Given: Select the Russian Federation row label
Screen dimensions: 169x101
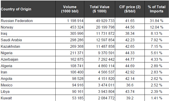Looking at the screenshot, I should click(17, 21).
